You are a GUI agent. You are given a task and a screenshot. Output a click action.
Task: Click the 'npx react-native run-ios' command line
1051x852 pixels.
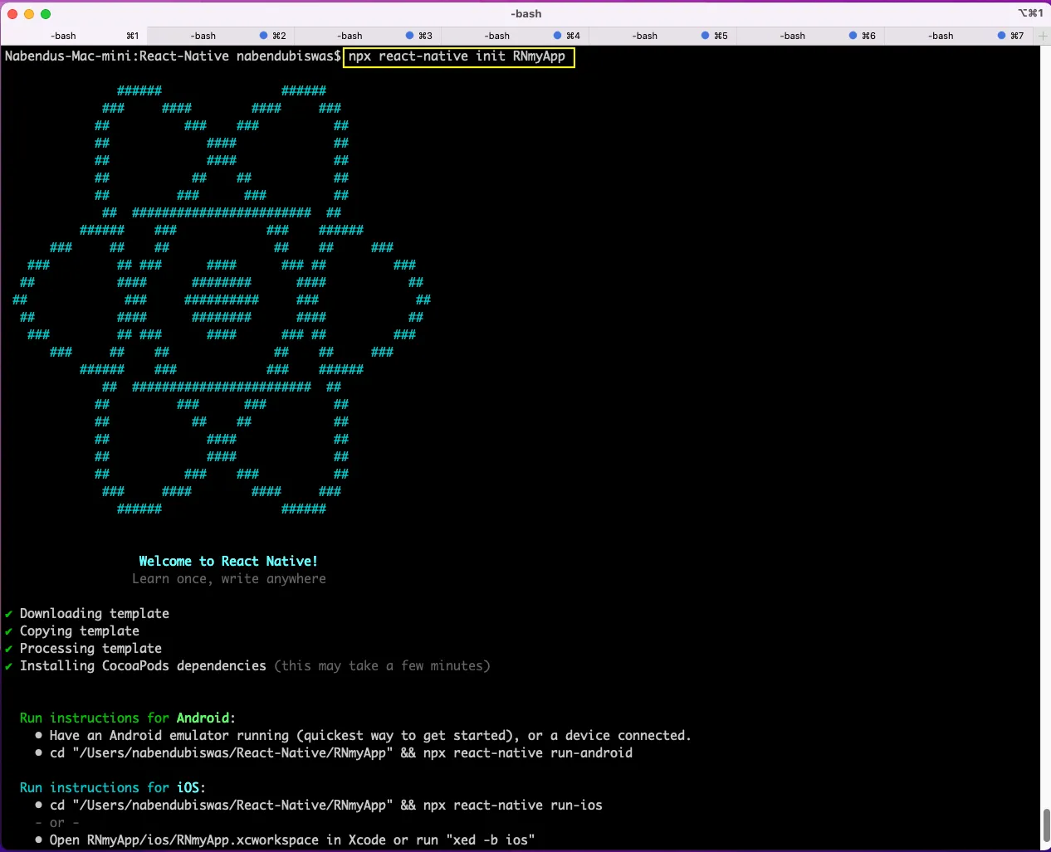319,806
